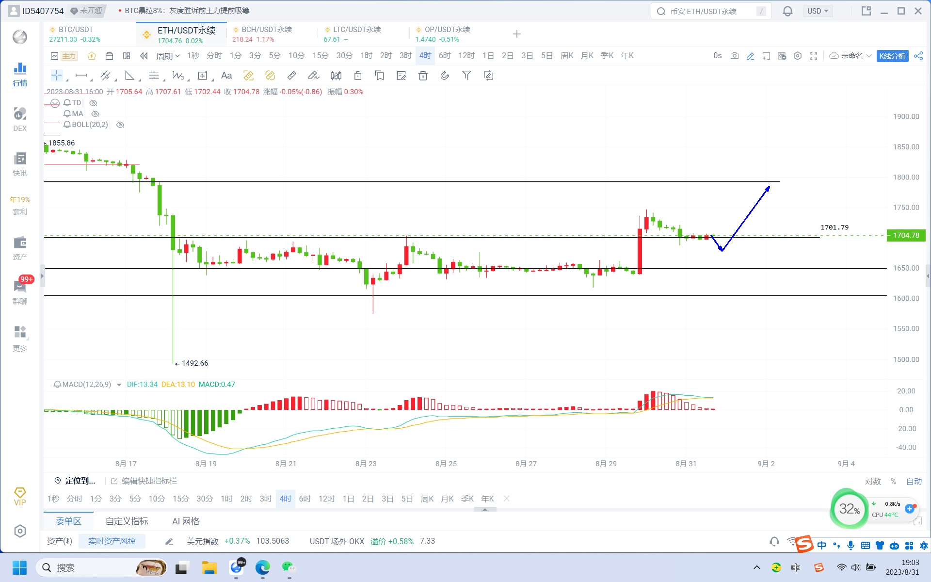Toggle visibility of MA indicator
931x582 pixels.
pos(96,114)
